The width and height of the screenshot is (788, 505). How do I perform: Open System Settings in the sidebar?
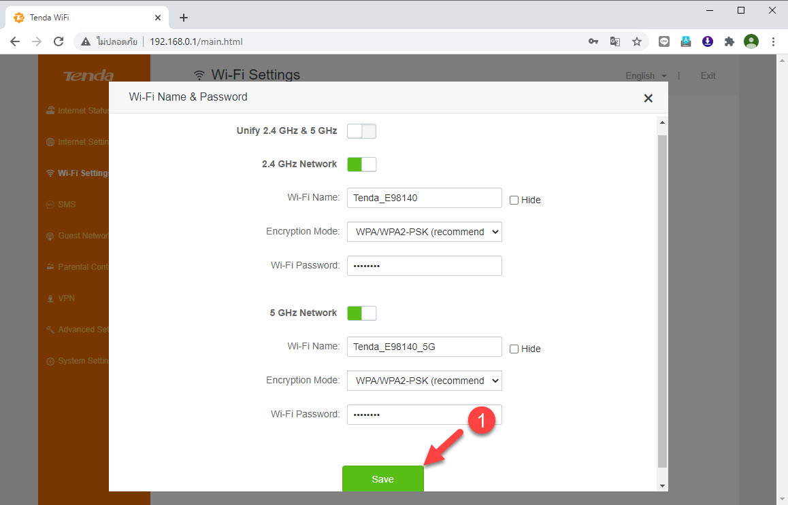click(x=78, y=361)
